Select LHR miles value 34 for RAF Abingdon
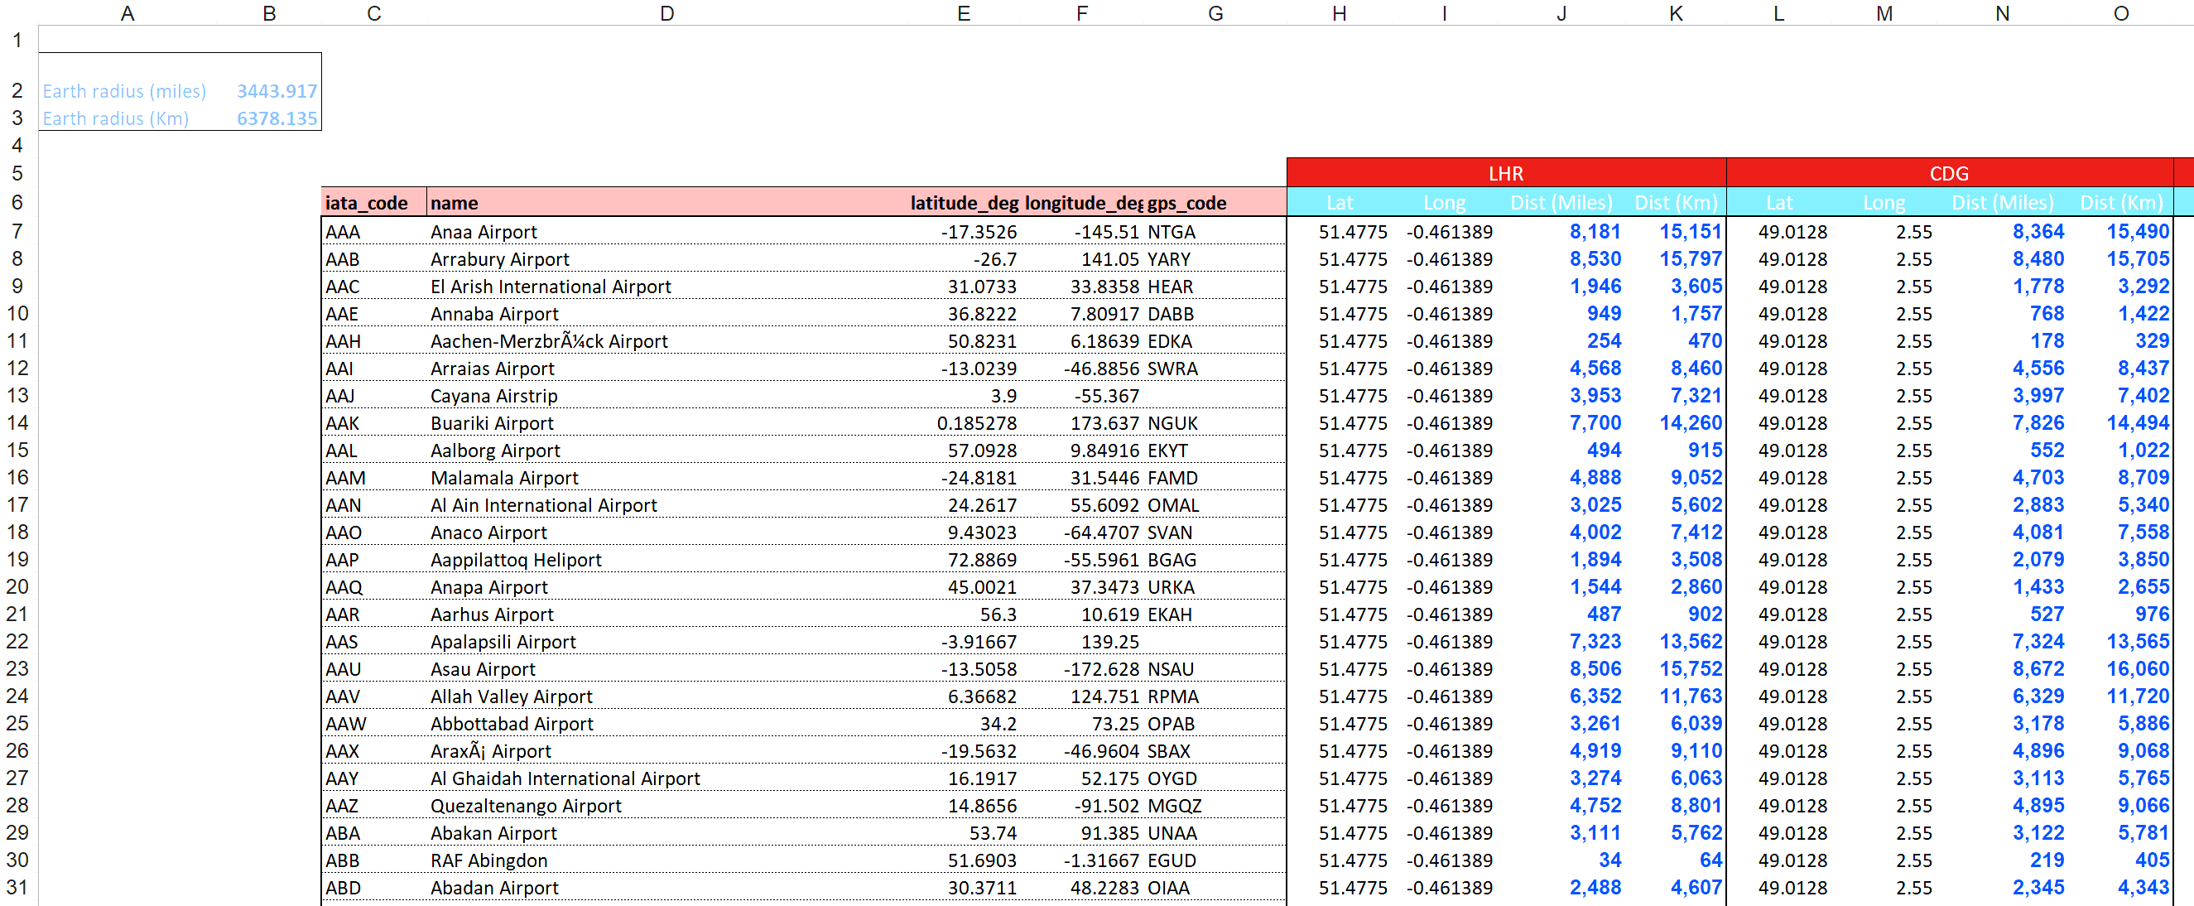 (1561, 860)
